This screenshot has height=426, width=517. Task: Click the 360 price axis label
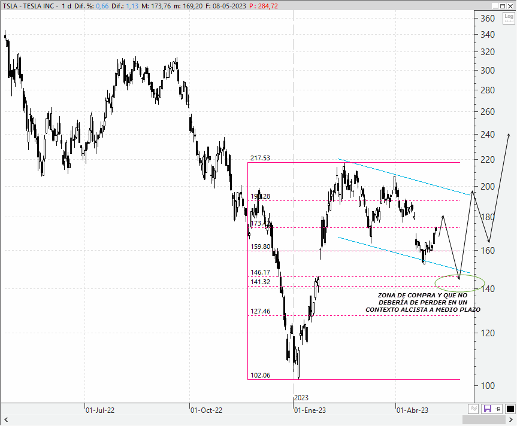coord(488,19)
